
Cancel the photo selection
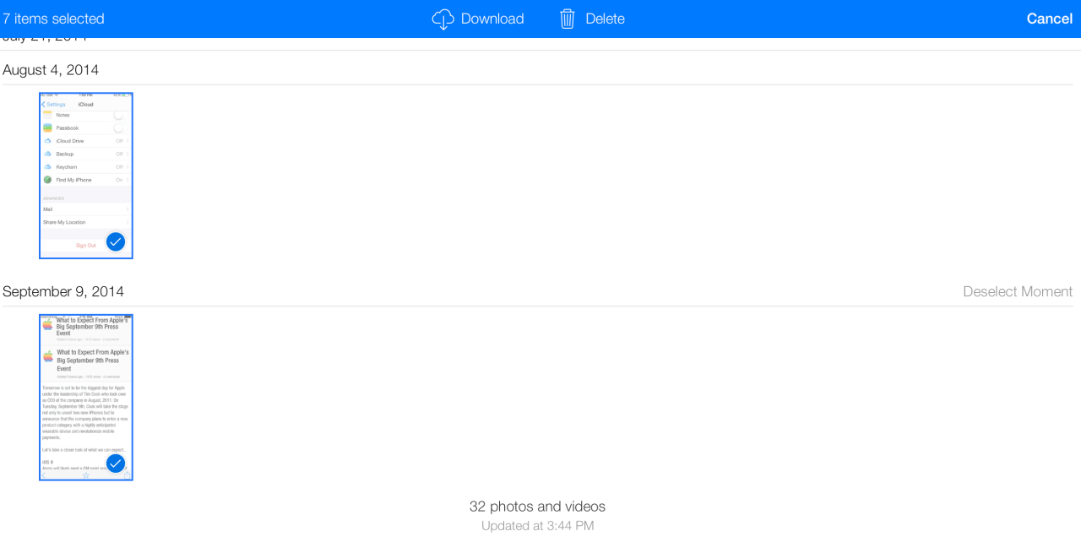pos(1049,19)
